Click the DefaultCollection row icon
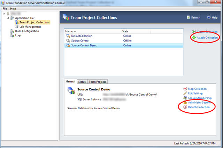This screenshot has height=148, width=223. [x=68, y=36]
